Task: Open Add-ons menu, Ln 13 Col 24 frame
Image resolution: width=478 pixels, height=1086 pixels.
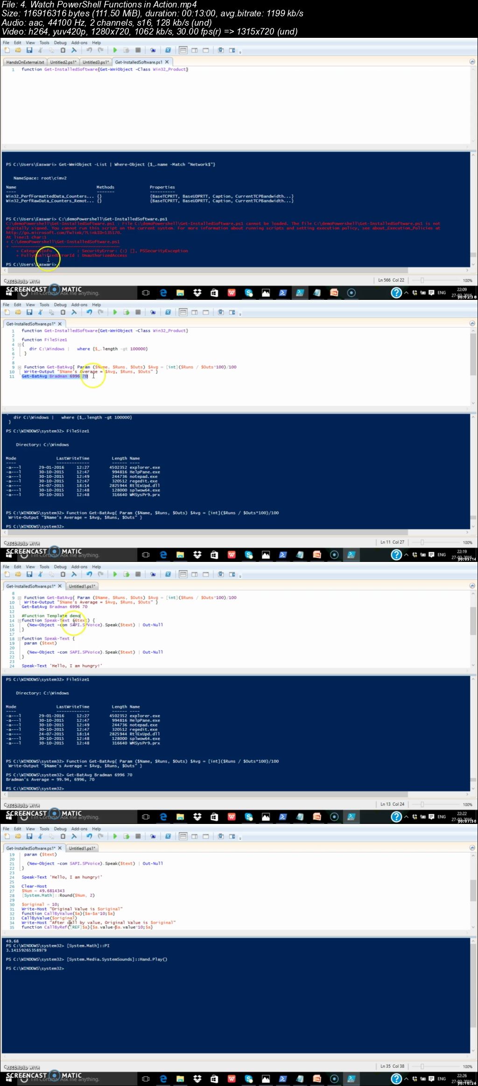Action: (79, 567)
